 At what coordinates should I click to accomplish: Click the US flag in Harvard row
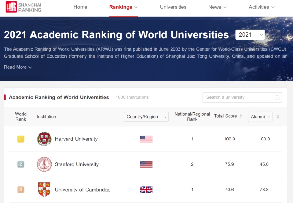pyautogui.click(x=146, y=139)
